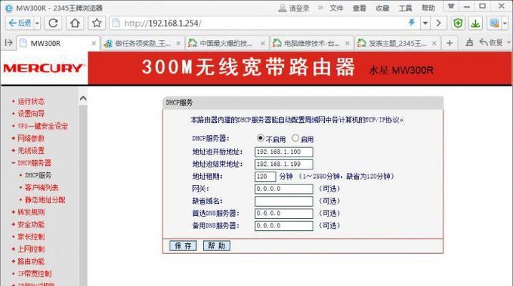Expand 网络参数 sidebar section

tap(31, 138)
